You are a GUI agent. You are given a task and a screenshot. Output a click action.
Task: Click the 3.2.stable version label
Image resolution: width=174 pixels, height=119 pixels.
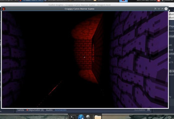[x=140, y=110]
